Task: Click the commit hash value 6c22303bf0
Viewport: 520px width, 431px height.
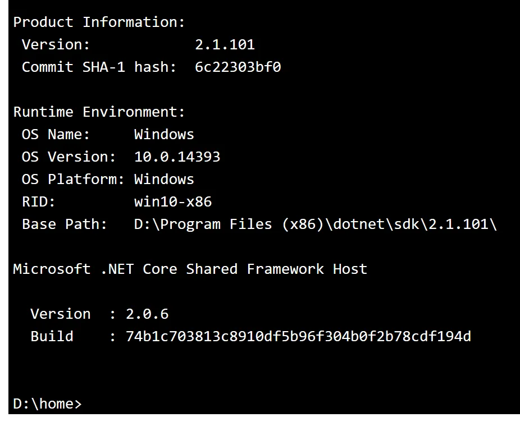Action: (238, 67)
